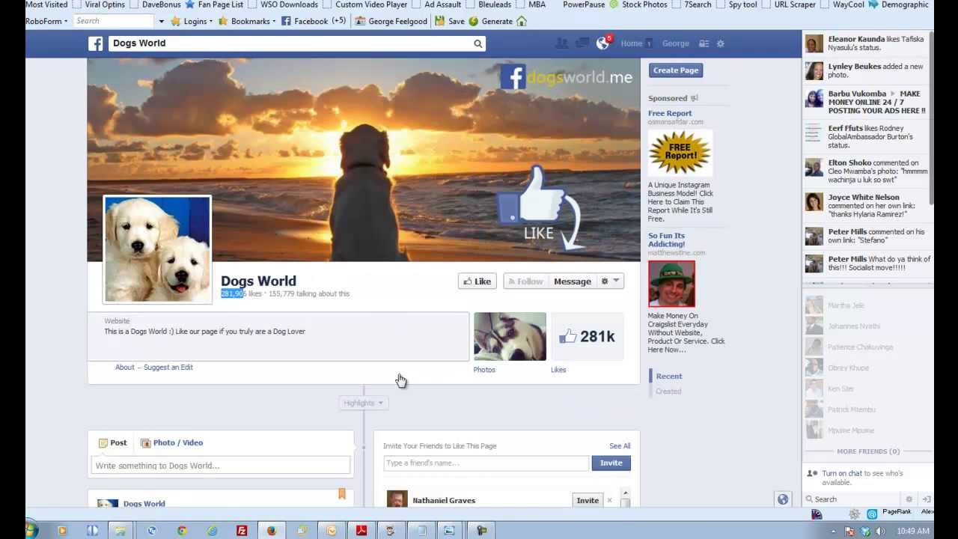Screen dimensions: 958x539
Task: Click the chat Search field in the sidebar
Action: pos(853,499)
